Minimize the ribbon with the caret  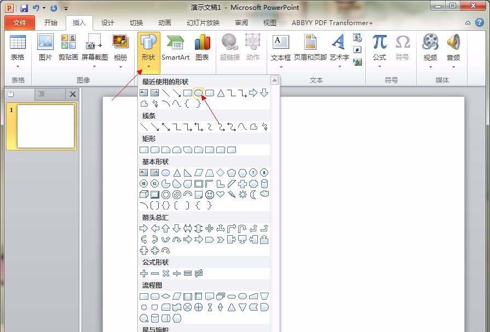click(x=468, y=23)
